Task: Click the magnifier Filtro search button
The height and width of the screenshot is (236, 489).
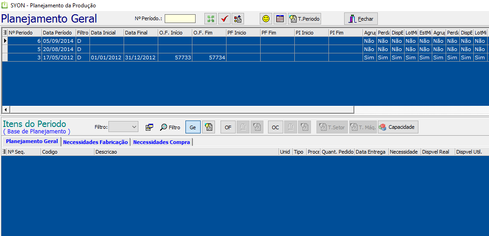Action: tap(170, 127)
